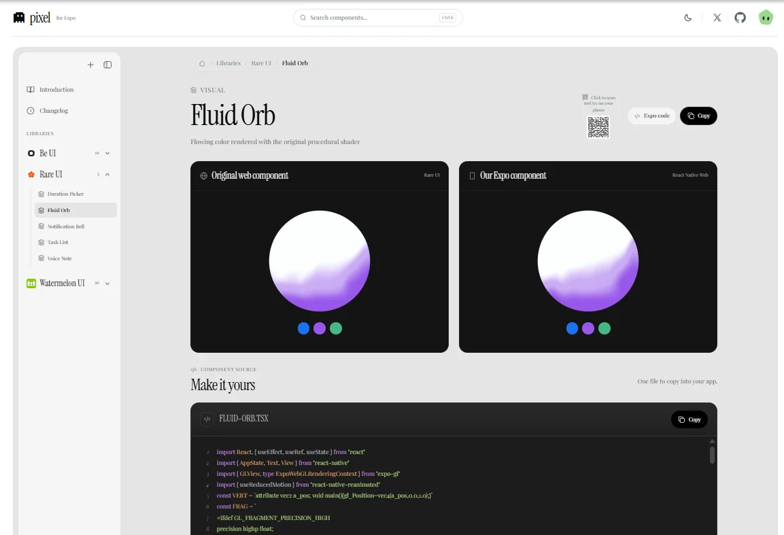Open the X (Twitter) link icon
The height and width of the screenshot is (535, 784).
tap(717, 18)
